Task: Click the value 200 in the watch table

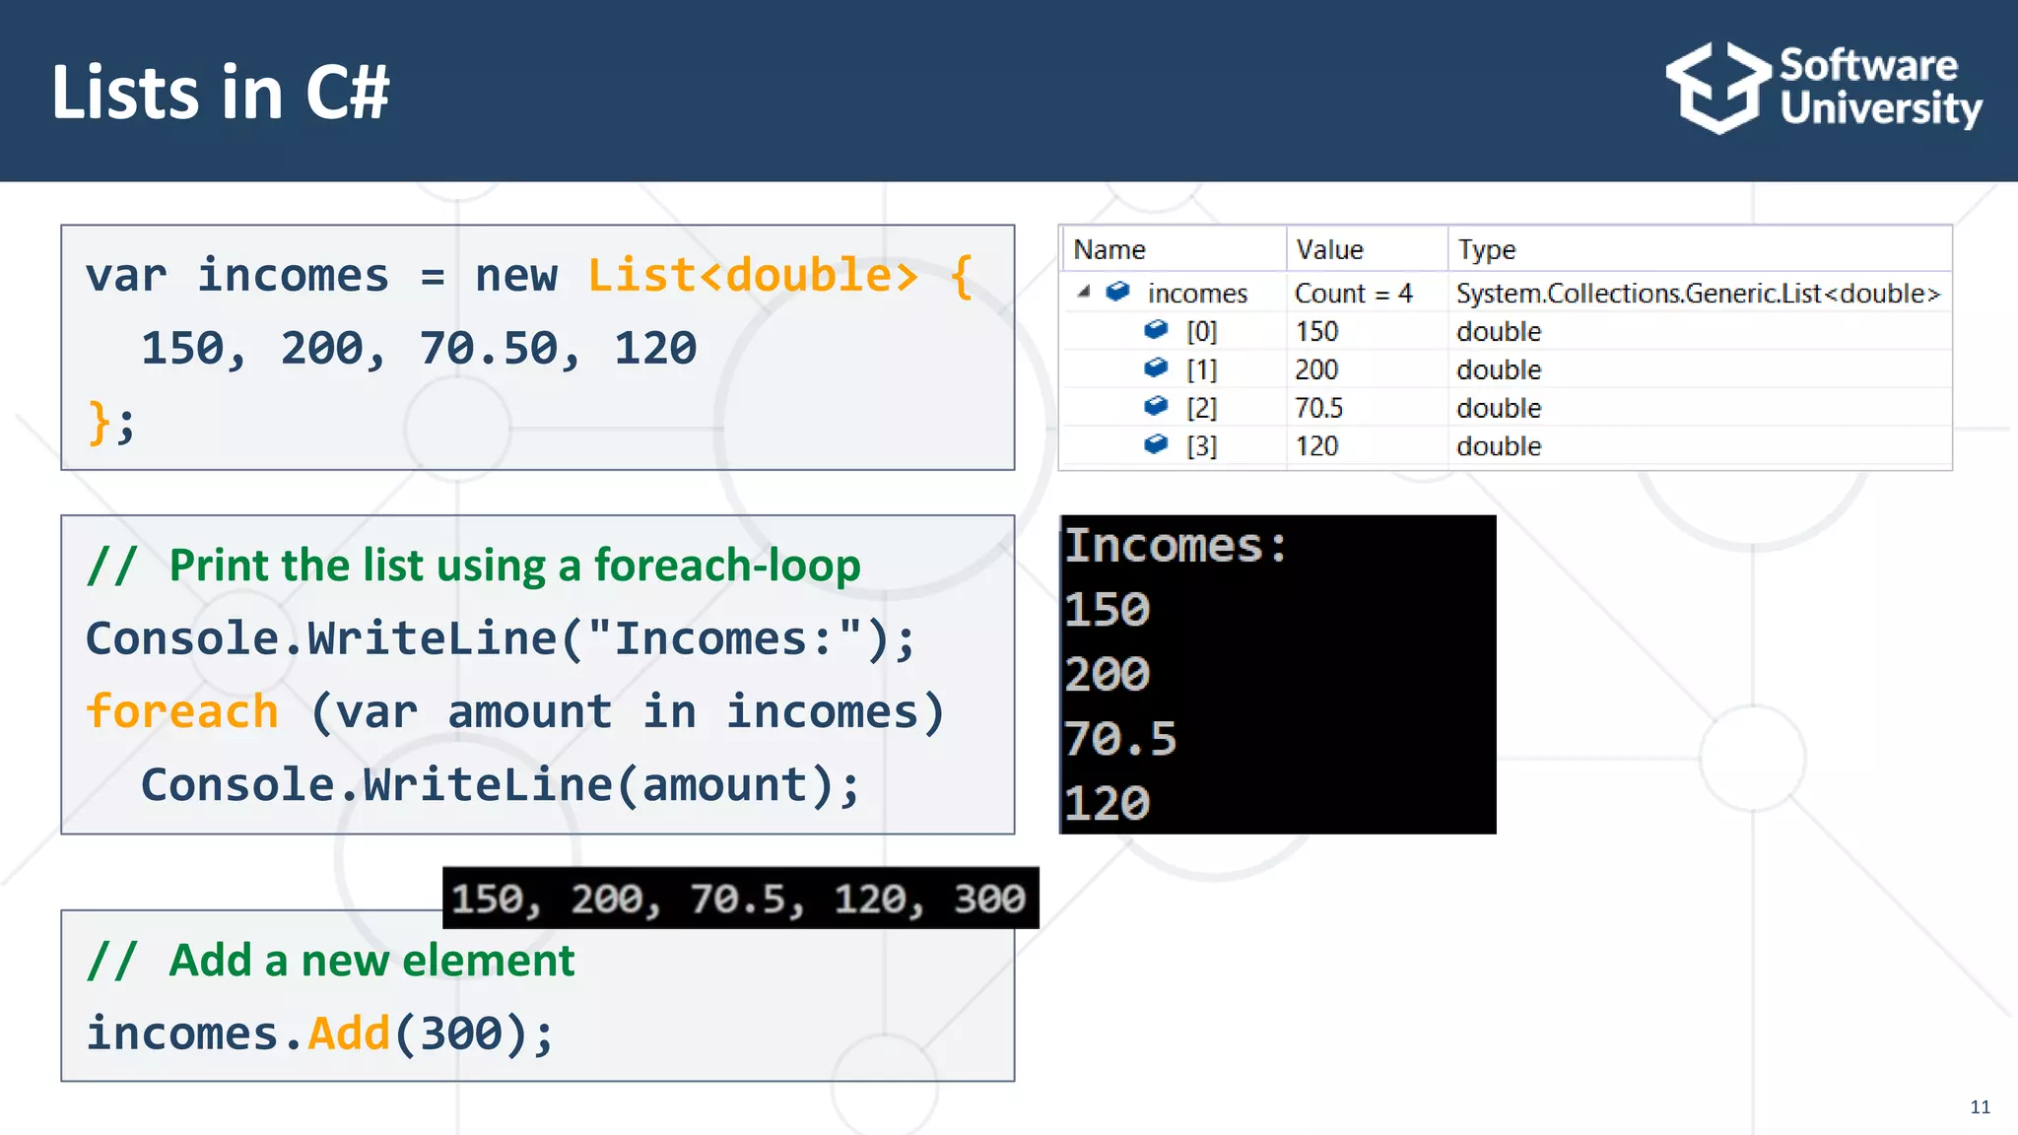Action: pyautogui.click(x=1316, y=370)
